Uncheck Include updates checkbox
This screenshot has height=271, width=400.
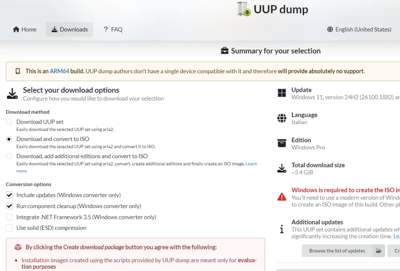(9, 195)
